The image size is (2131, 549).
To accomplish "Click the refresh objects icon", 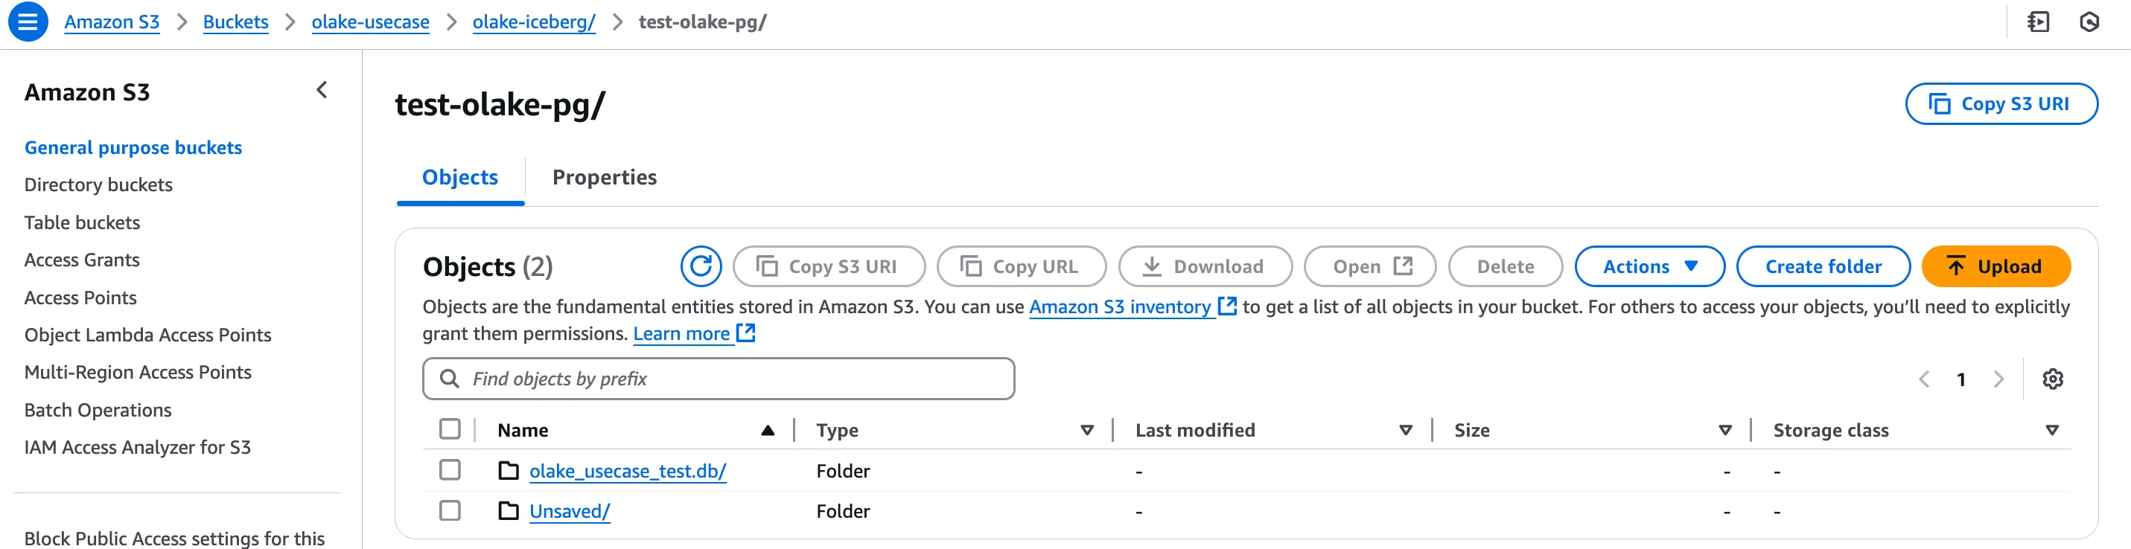I will tap(700, 266).
